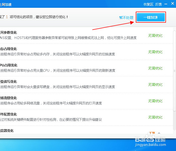This screenshot has width=176, height=151.
Task: Click description about 占用较多内存
Action: coord(58,54)
